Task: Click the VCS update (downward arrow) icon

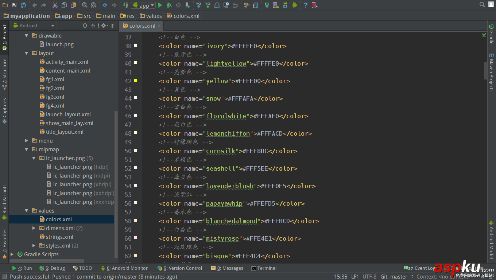Action: (199, 5)
